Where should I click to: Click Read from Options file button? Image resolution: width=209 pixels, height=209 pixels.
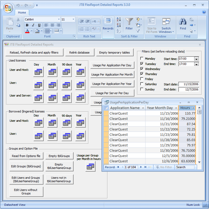(x=26, y=156)
